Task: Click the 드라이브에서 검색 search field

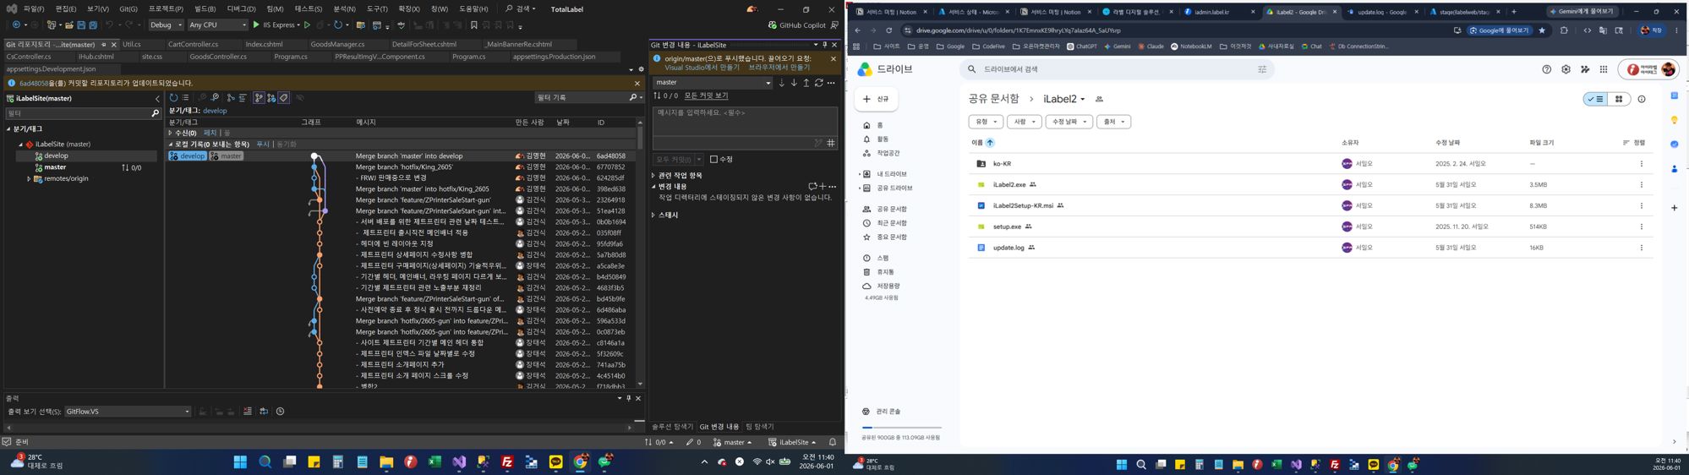Action: 1116,69
